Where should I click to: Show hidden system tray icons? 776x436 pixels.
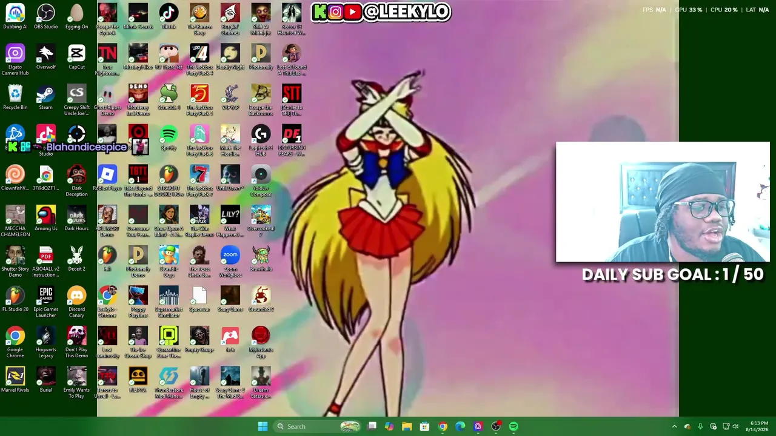[x=674, y=426]
